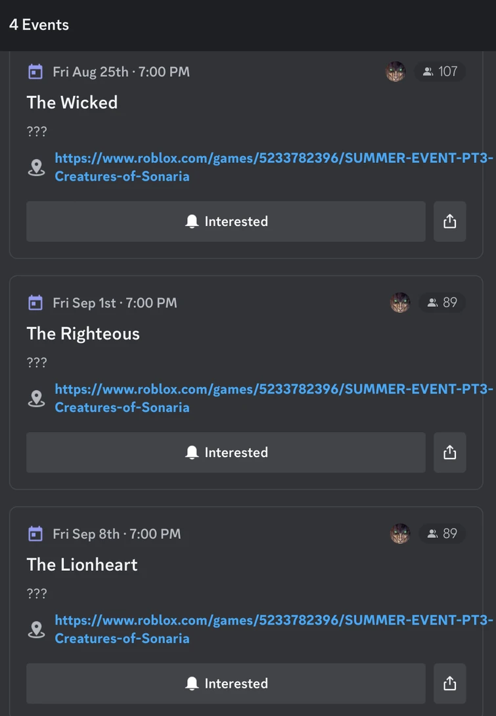Image resolution: width=496 pixels, height=716 pixels.
Task: Click the 89 attendee count on The Righteous
Action: click(443, 302)
